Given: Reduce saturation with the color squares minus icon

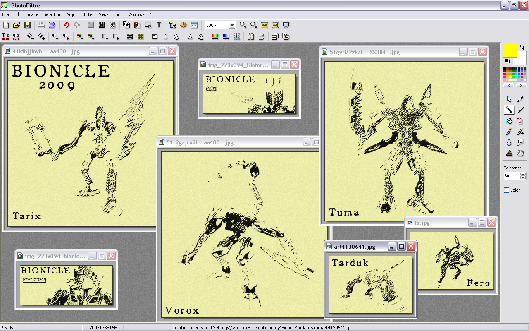Looking at the screenshot, I should pos(80,37).
